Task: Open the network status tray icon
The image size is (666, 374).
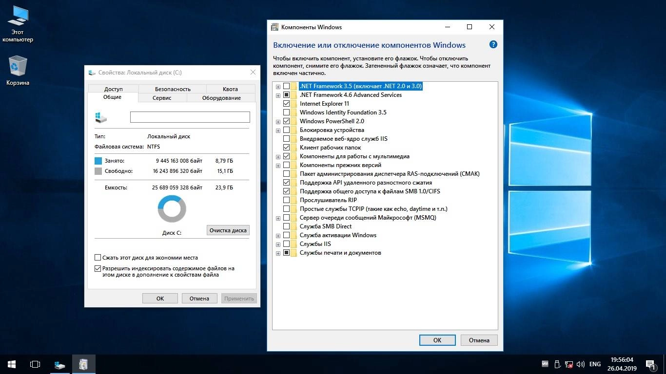Action: [569, 364]
